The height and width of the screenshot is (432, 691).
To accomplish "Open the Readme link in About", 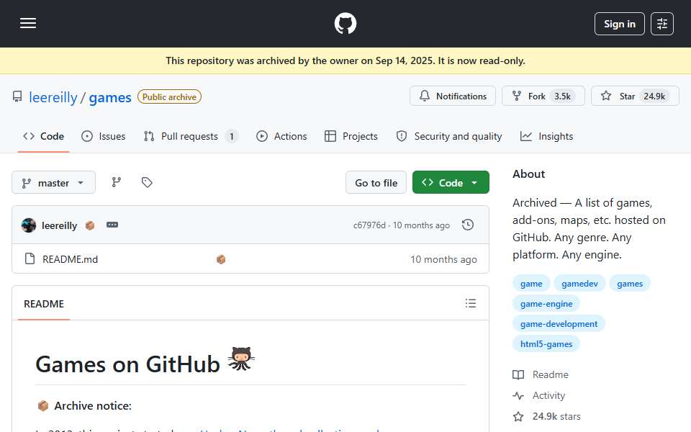I will (x=541, y=374).
